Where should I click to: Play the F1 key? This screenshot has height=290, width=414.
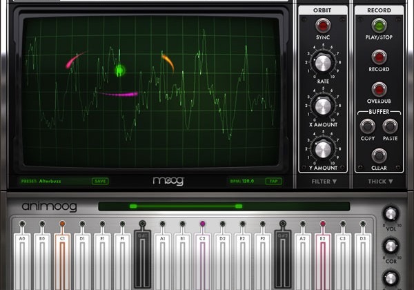pos(123,262)
